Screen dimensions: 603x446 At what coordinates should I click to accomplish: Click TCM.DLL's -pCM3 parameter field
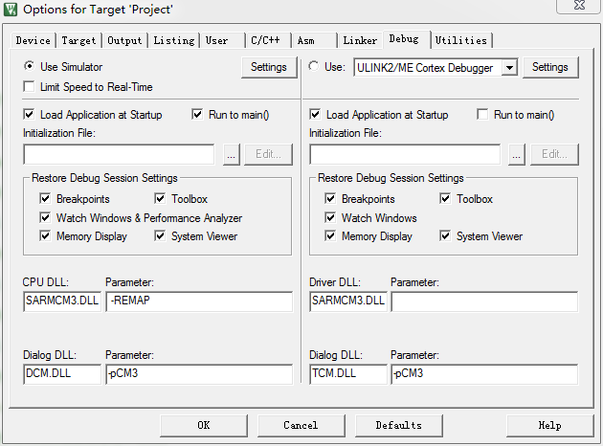click(x=484, y=374)
